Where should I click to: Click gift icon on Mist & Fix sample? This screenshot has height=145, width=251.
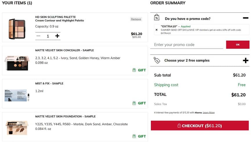click(134, 103)
